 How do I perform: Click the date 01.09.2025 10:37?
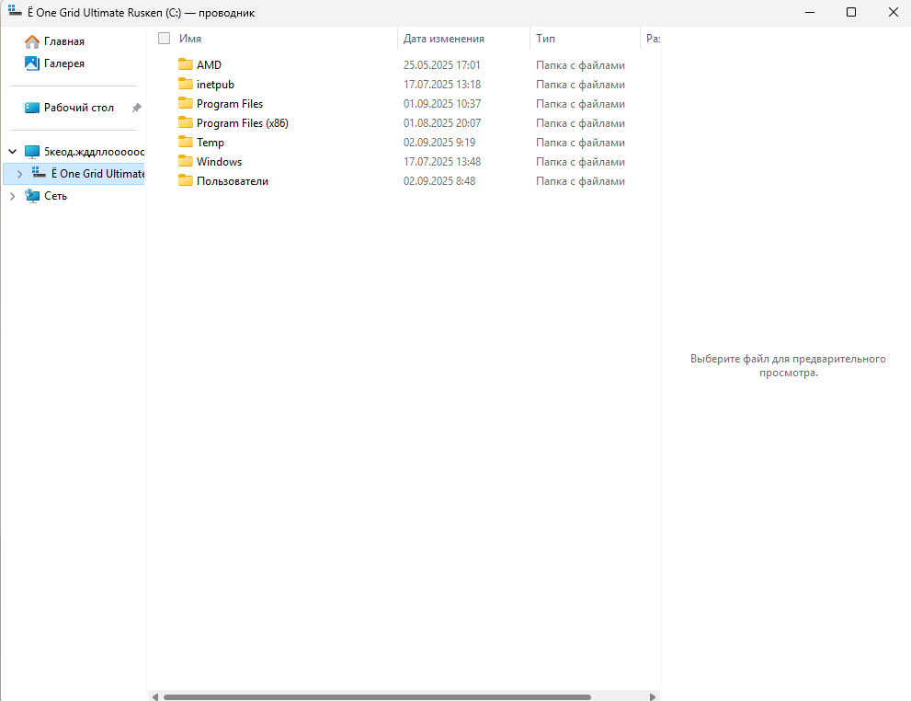(442, 103)
